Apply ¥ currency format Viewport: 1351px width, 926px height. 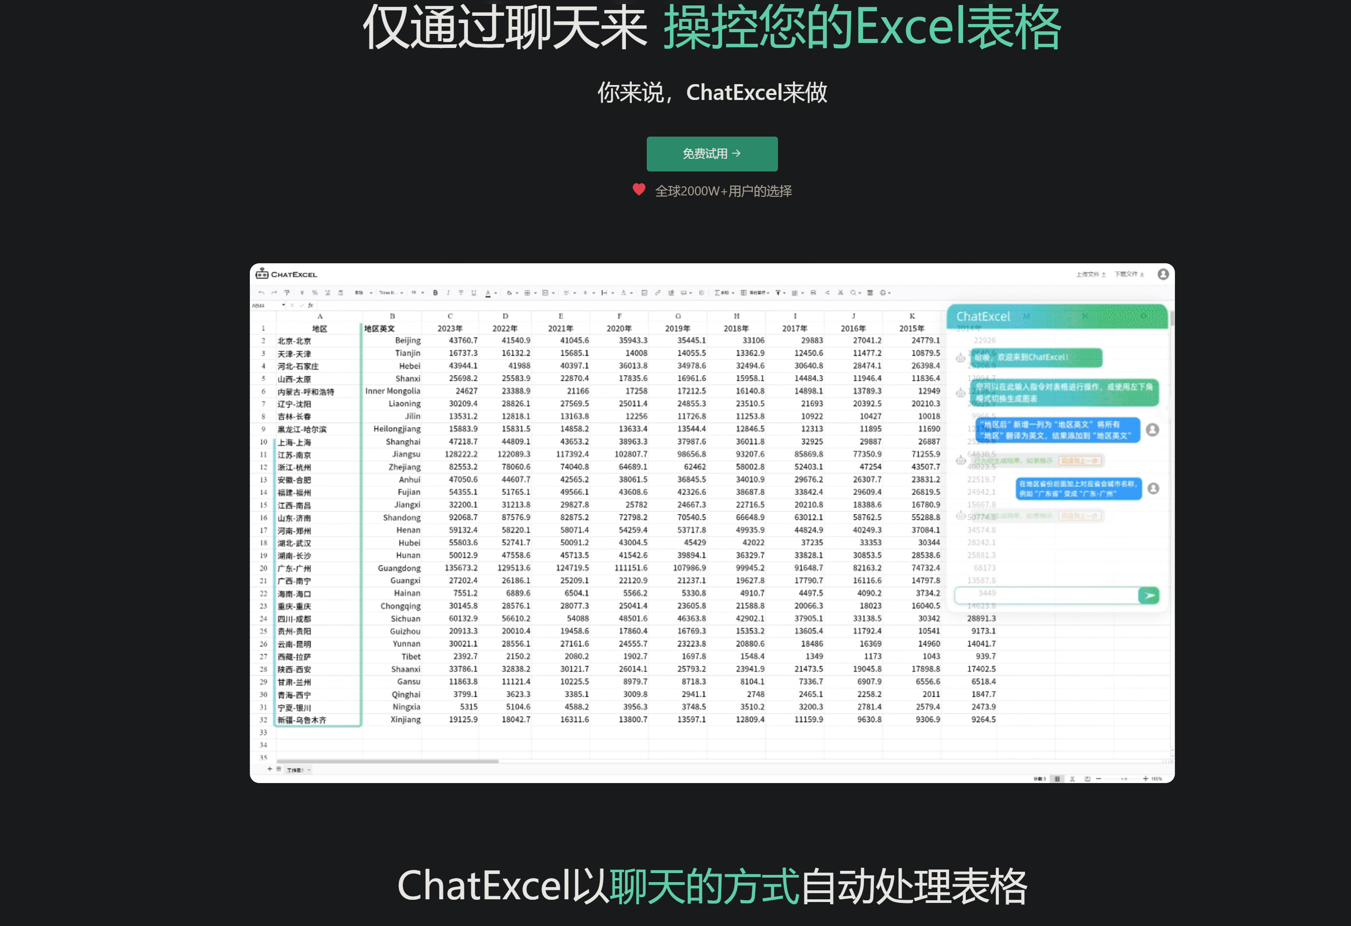click(302, 293)
